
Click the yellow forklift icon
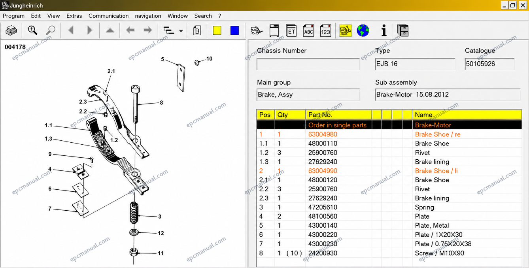[346, 30]
